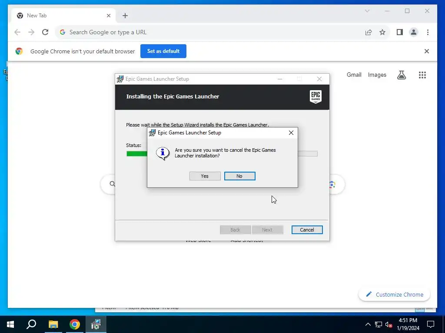Viewport: 445px width, 333px height.
Task: Share this page from the address bar
Action: (x=369, y=32)
